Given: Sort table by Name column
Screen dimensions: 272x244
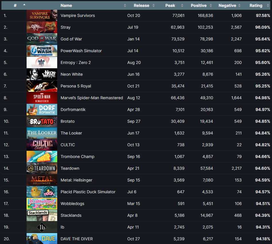Looking at the screenshot, I should tap(93, 5).
